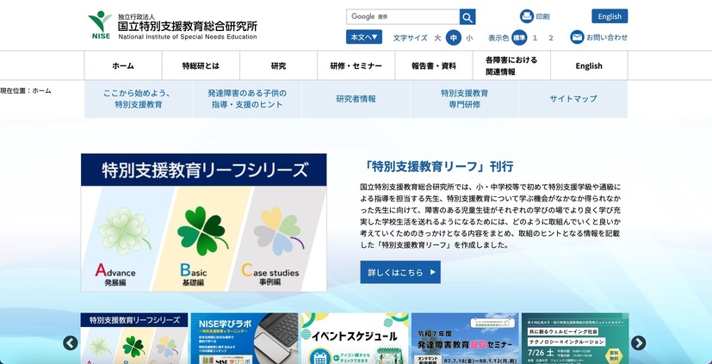Click in the Google search field
This screenshot has width=712, height=364.
click(x=402, y=17)
